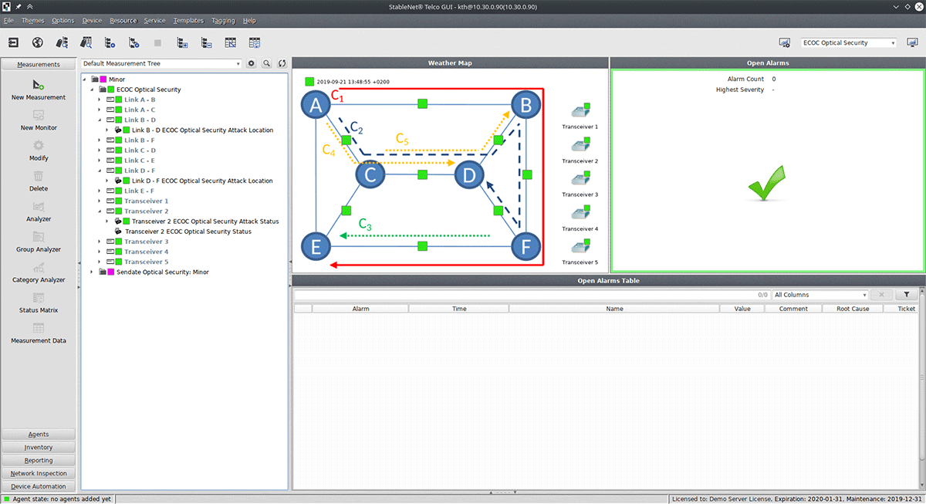Collapse the Minor root tree node
Screen dimensions: 926x504
click(85, 79)
